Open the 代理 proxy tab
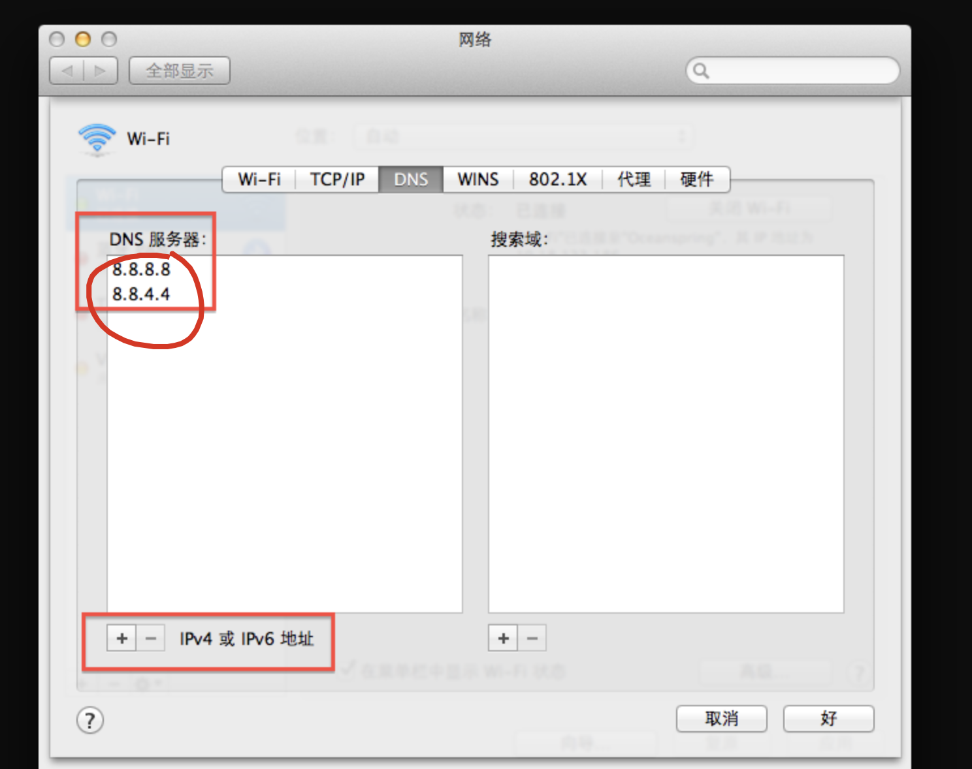The height and width of the screenshot is (769, 972). point(634,180)
